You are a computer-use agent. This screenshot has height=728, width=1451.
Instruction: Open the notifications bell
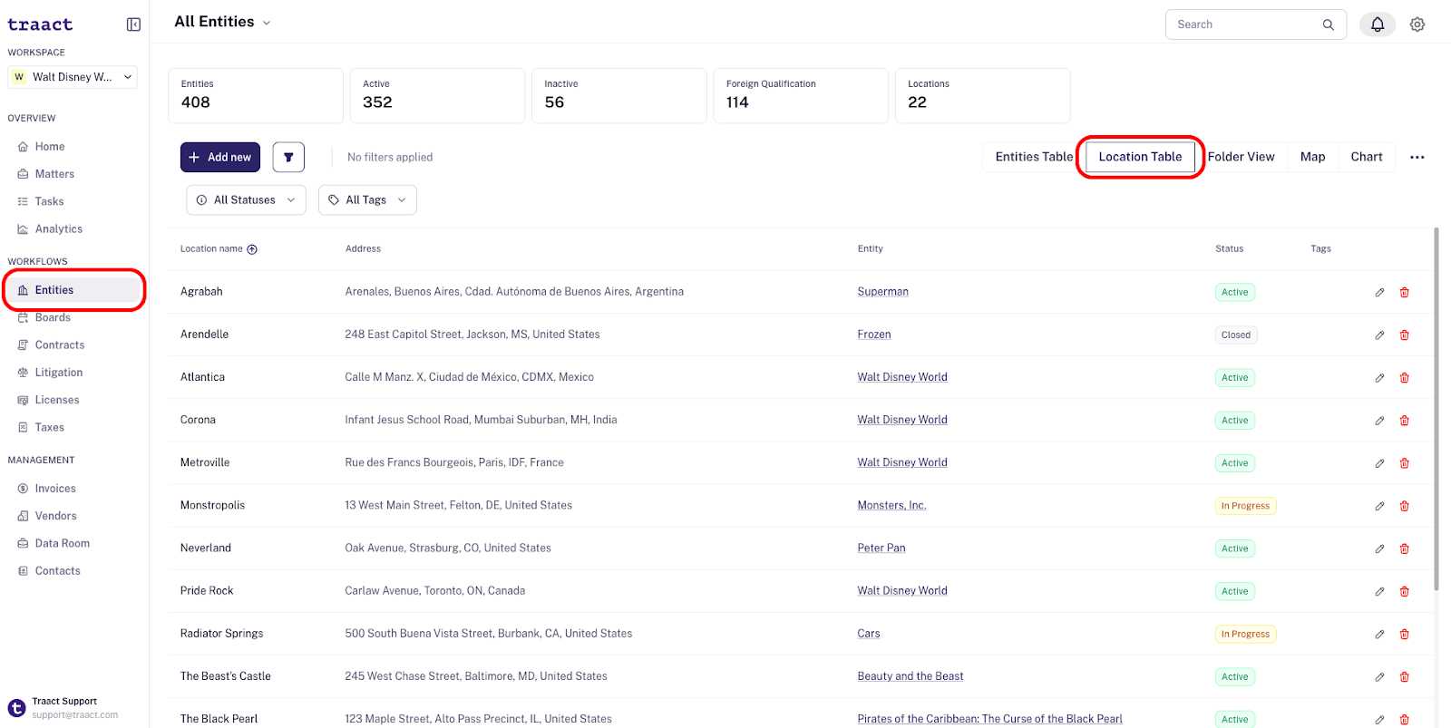[1377, 24]
